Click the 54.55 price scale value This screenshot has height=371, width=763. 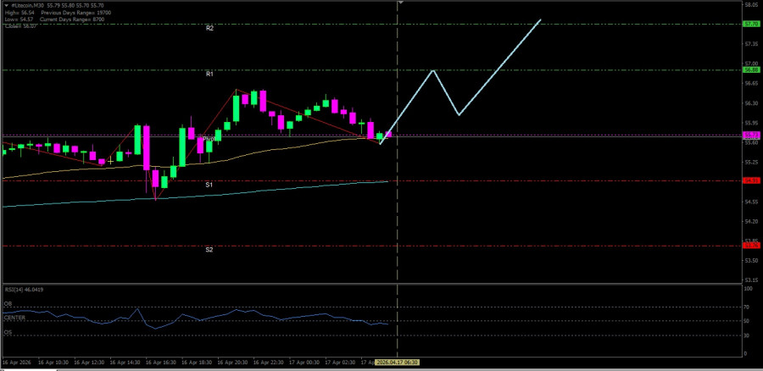[751, 202]
